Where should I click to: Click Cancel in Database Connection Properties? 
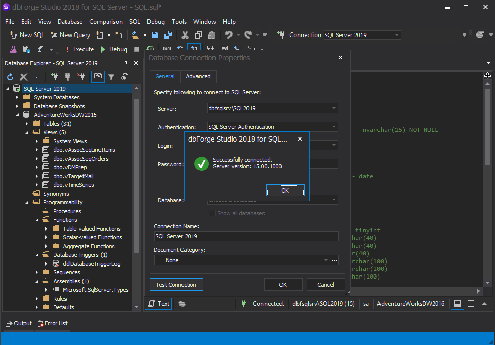(x=325, y=285)
